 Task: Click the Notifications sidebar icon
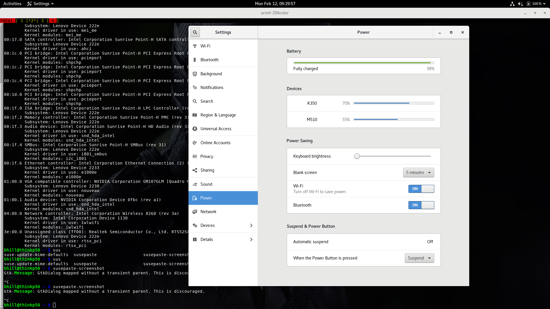tap(195, 88)
